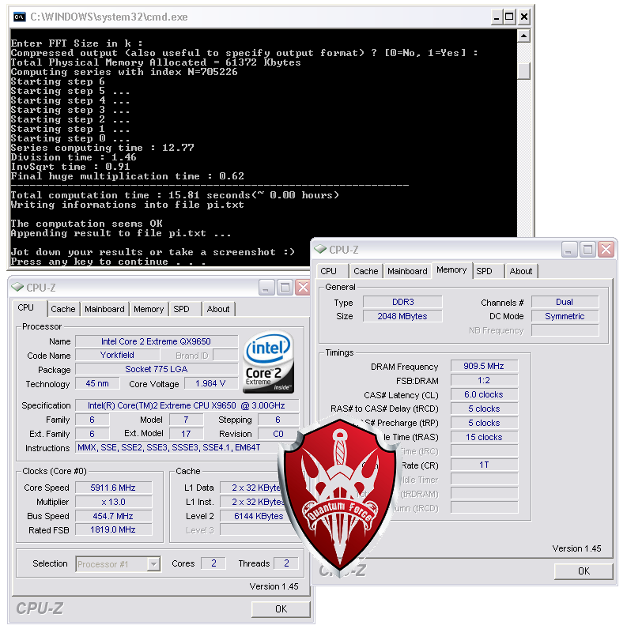Screen dimensions: 627x629
Task: Select Memory tab in right CPU-Z window
Action: tap(451, 270)
